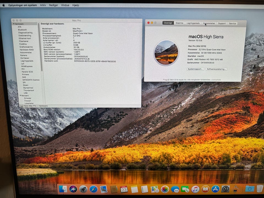Click the Serienummer CK10405GEUG in About window
The height and width of the screenshot is (198, 264).
(x=207, y=63)
